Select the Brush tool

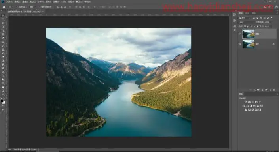[3, 46]
